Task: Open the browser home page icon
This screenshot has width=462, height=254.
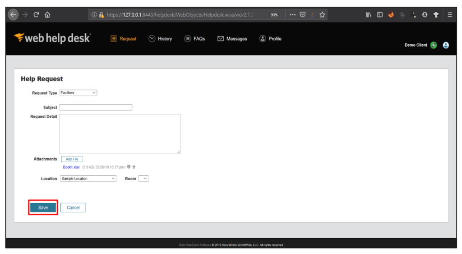Action: [x=47, y=15]
